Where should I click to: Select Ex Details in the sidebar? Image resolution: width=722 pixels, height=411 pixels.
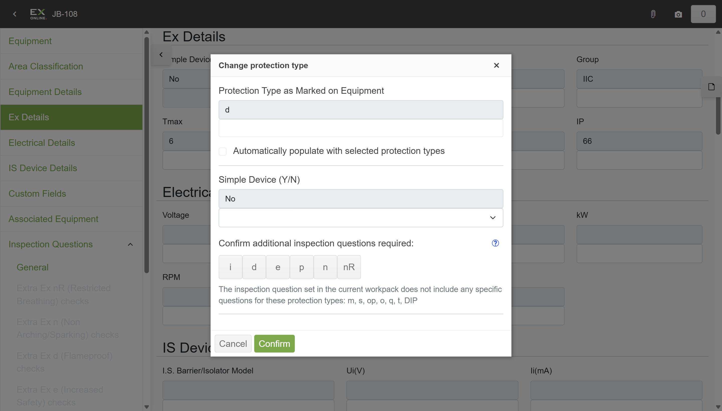tap(71, 117)
